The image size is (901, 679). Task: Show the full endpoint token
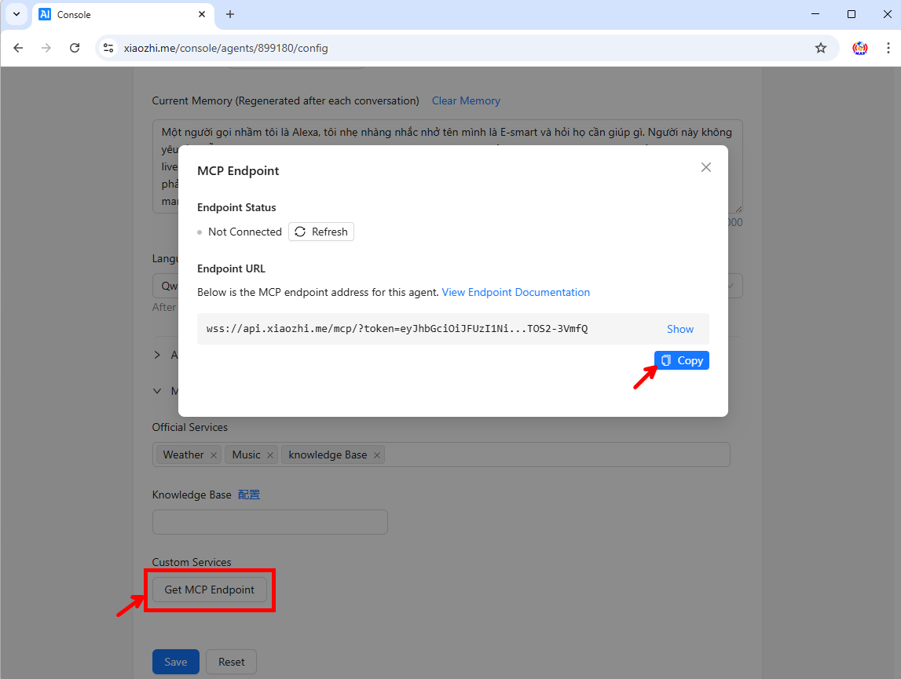click(x=680, y=329)
